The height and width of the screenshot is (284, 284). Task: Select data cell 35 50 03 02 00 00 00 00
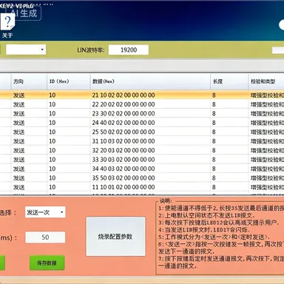click(124, 177)
